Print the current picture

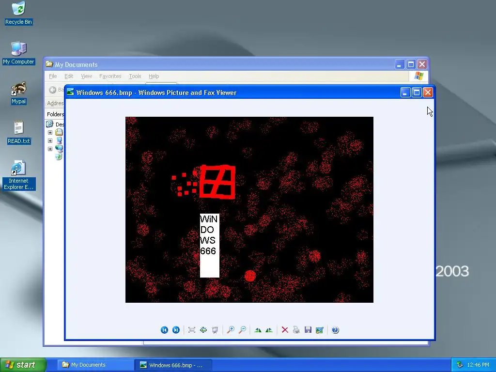(296, 330)
